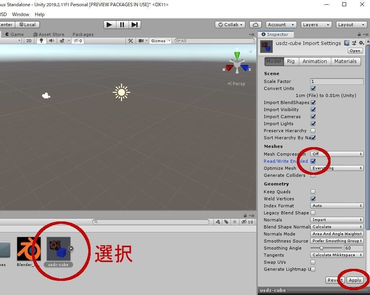This screenshot has width=370, height=295.
Task: Toggle scene effects icon in the Scene toolbar
Action: pyautogui.click(x=62, y=41)
